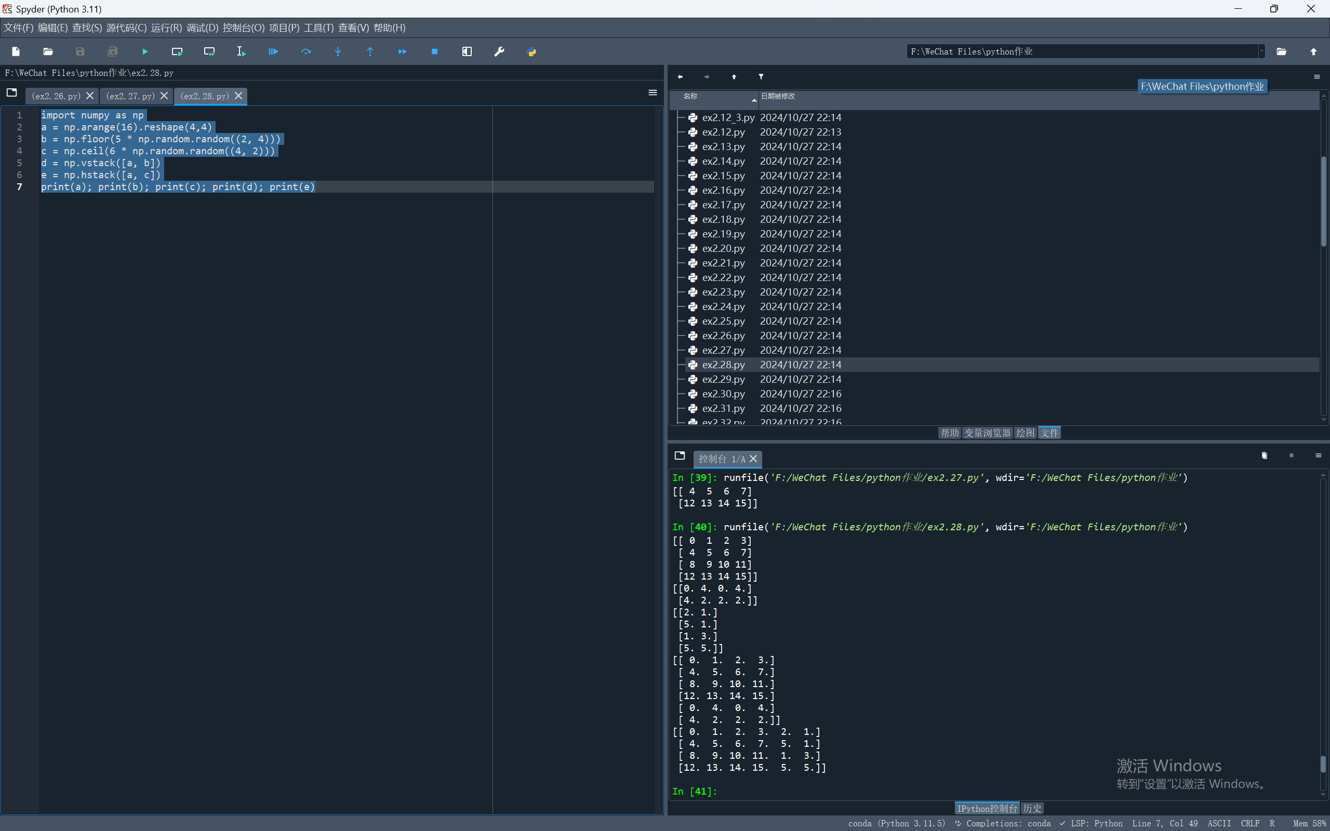Image resolution: width=1330 pixels, height=831 pixels.
Task: Click the Run current cell icon
Action: [177, 51]
